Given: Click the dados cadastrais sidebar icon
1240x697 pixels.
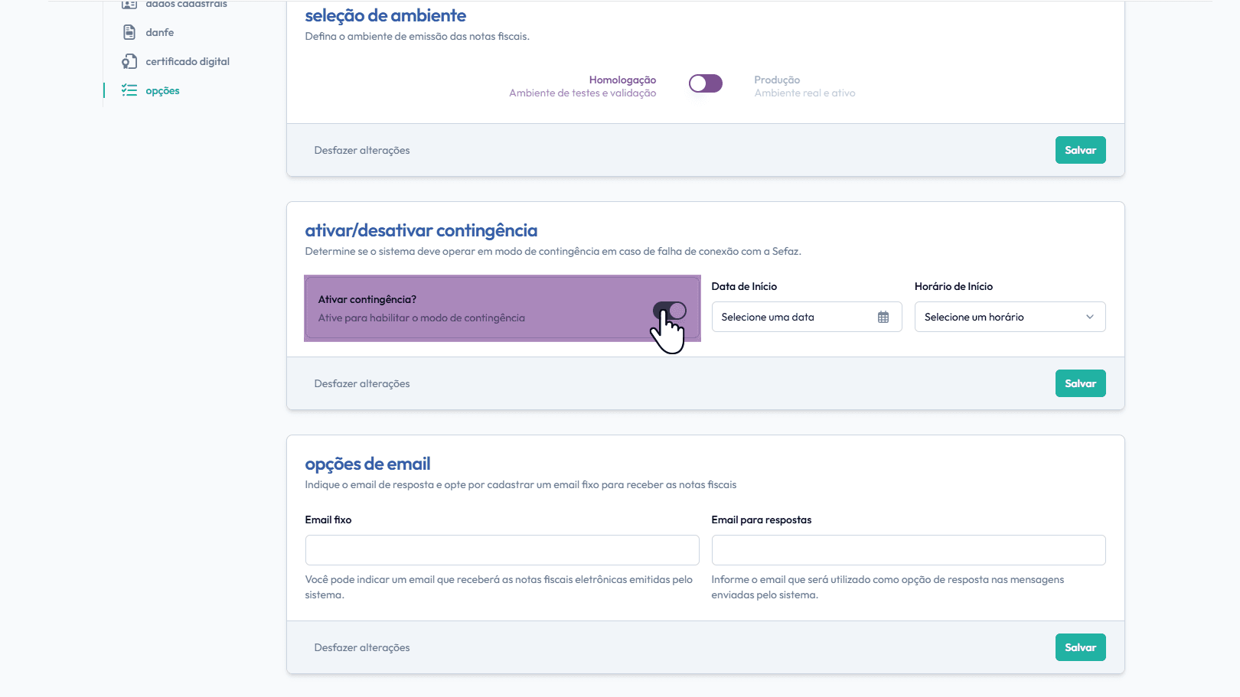Looking at the screenshot, I should [x=129, y=5].
